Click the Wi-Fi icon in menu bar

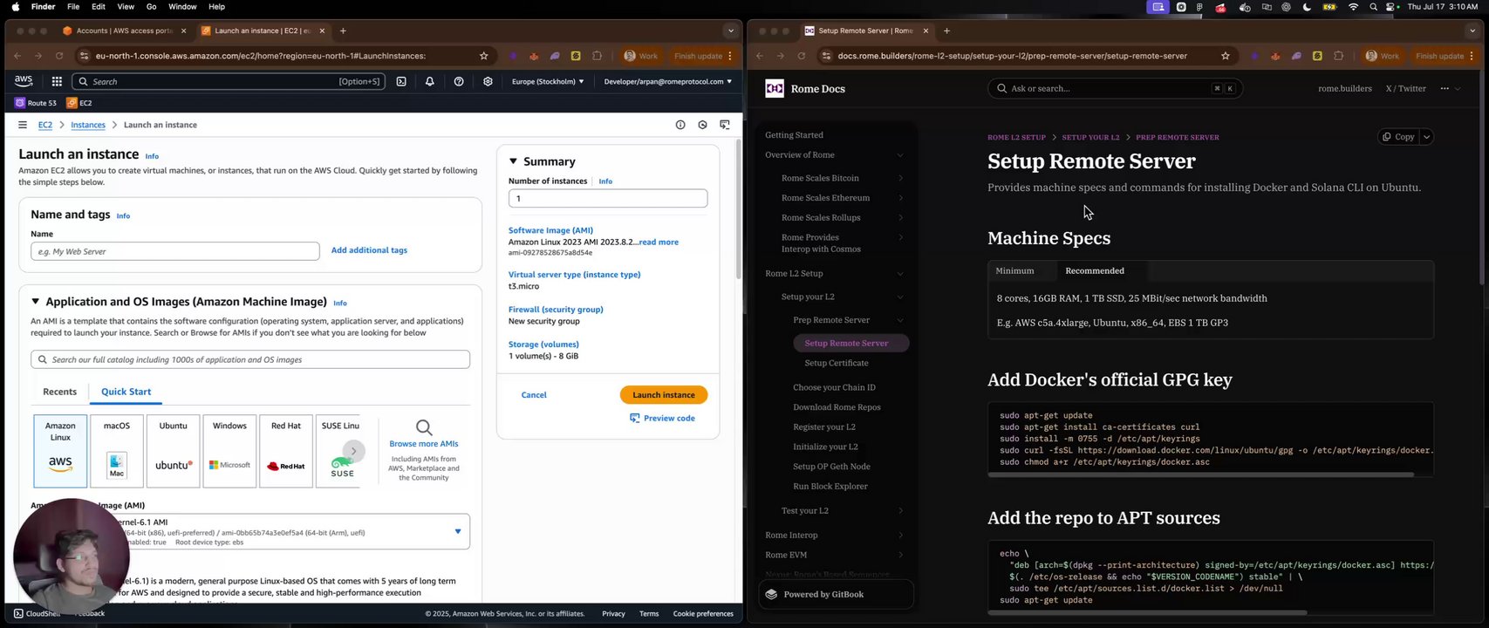(x=1353, y=7)
